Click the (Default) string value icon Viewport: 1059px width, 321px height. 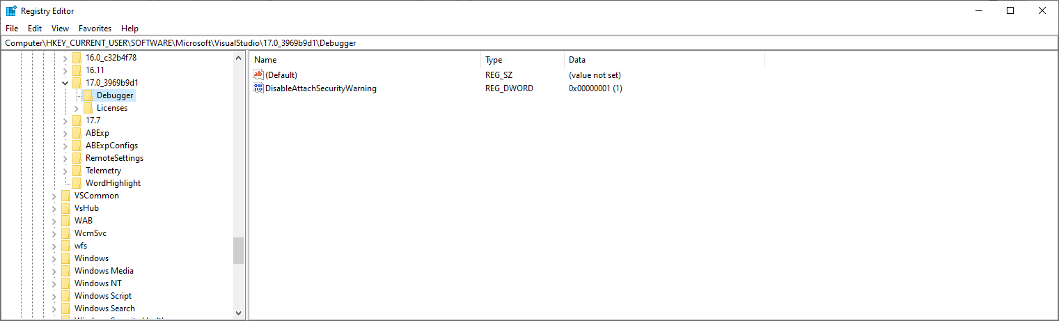tap(258, 75)
